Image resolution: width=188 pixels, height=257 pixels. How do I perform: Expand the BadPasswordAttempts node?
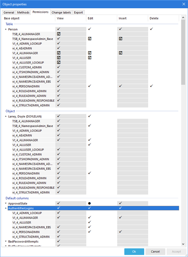tap(6, 241)
